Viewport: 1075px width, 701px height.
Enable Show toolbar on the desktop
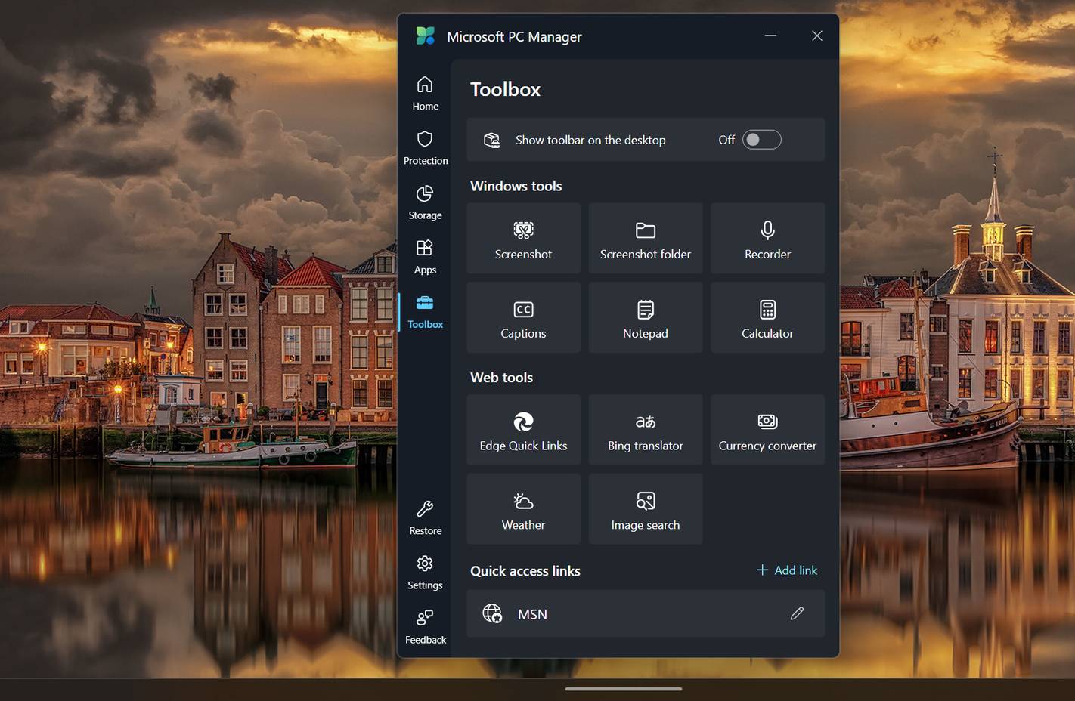point(761,139)
